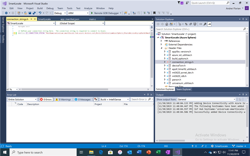Click the New Project toolbar icon
This screenshot has height=156, width=250.
[19, 13]
